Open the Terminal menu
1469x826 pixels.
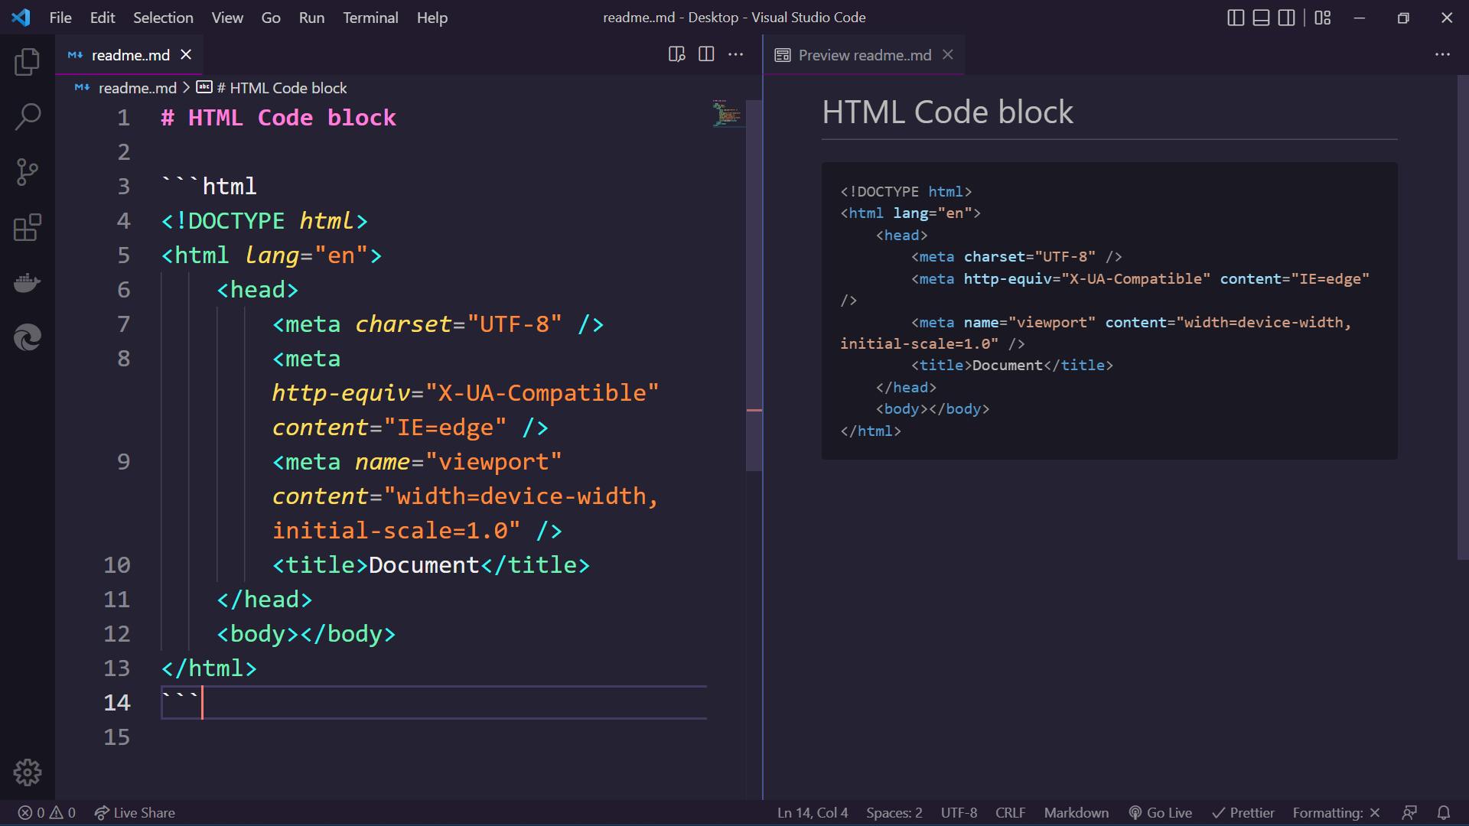pos(370,18)
